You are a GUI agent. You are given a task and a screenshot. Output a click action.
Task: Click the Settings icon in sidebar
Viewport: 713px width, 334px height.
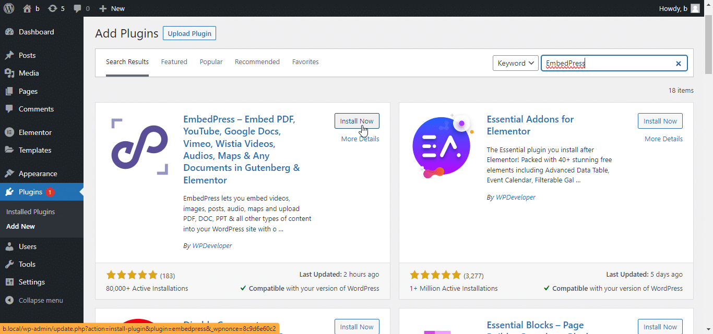[9, 282]
